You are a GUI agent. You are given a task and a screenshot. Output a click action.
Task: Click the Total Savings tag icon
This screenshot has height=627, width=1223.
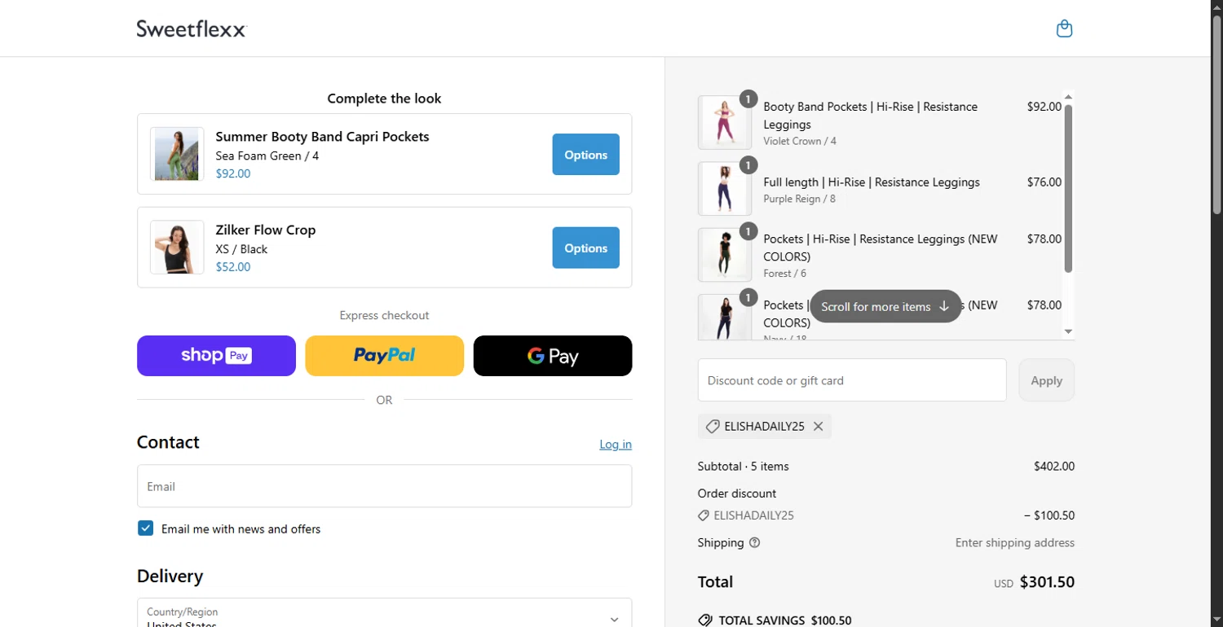pos(705,620)
